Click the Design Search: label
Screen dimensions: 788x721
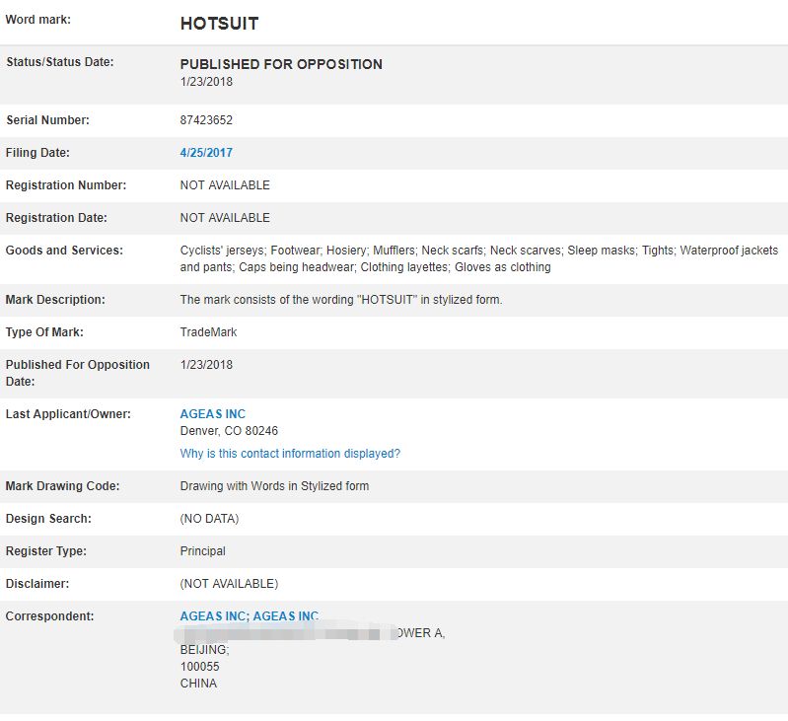click(x=48, y=519)
